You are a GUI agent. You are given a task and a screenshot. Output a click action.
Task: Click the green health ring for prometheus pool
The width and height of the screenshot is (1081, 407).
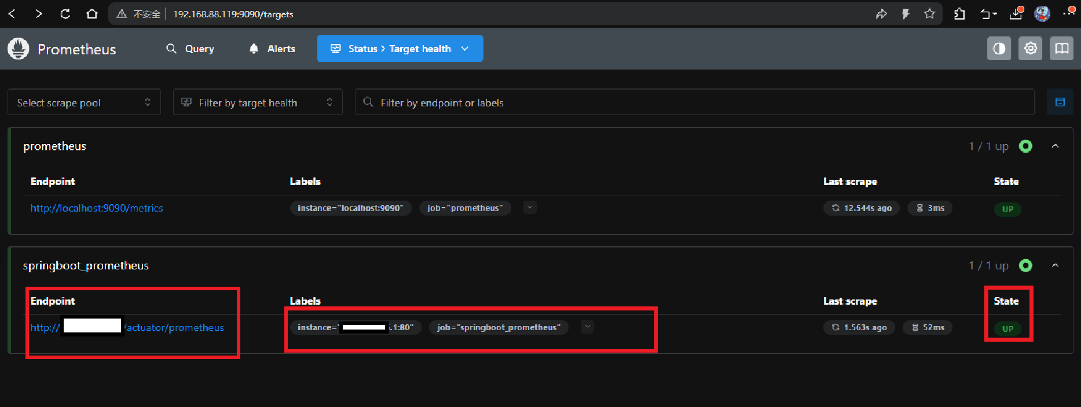(x=1025, y=146)
